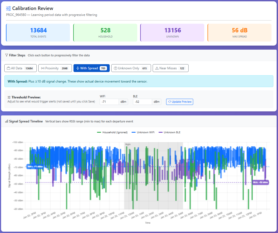Click the Total Events 13684 card
This screenshot has width=278, height=233.
(38, 33)
